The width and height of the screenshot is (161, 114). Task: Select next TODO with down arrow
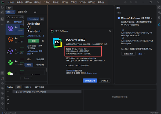(x=8, y=96)
